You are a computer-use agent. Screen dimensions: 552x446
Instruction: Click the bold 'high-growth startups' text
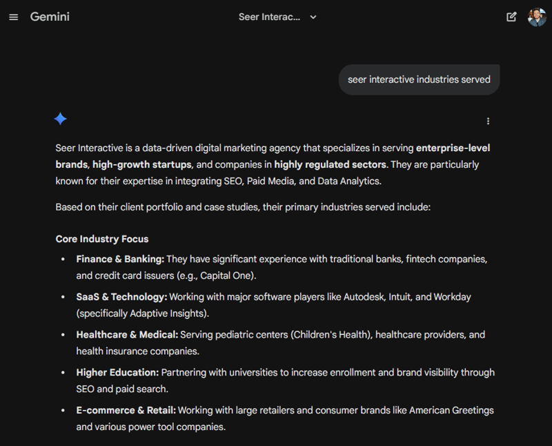click(x=142, y=165)
